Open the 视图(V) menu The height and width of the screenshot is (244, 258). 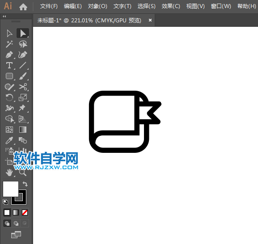(195, 6)
